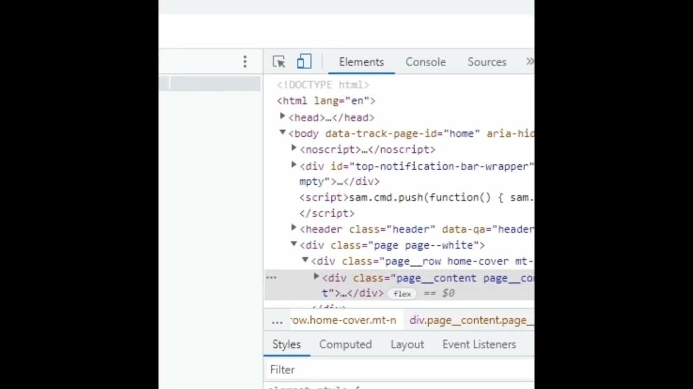Screen dimensions: 693x389
Task: Collapse the page__row home-cover div
Action: (305, 260)
